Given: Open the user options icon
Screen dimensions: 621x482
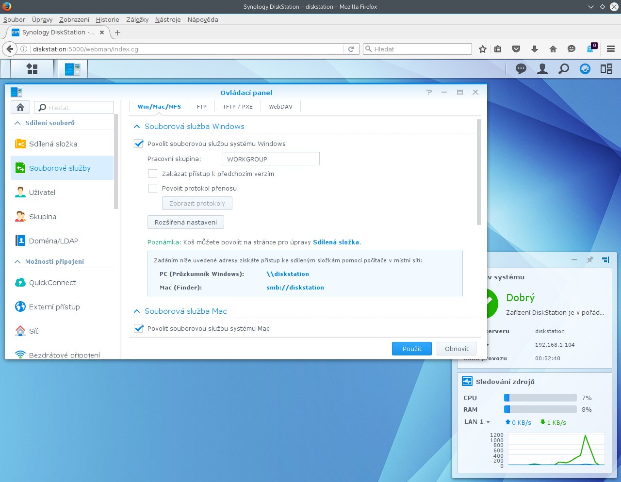Looking at the screenshot, I should 542,69.
